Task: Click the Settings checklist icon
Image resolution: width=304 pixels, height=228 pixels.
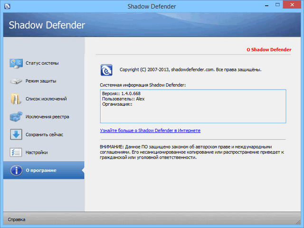Action: tap(16, 152)
